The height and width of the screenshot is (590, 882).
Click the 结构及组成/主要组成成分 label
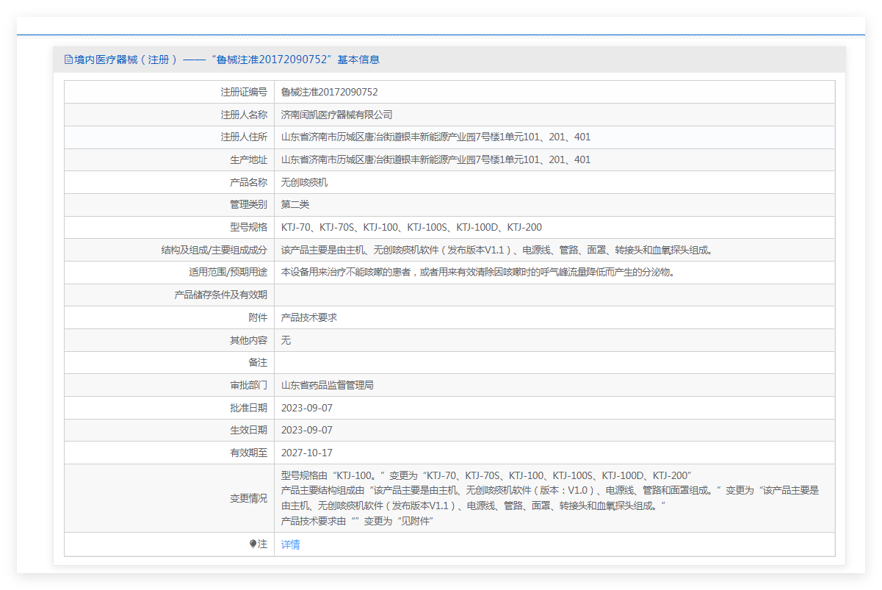[x=214, y=250]
